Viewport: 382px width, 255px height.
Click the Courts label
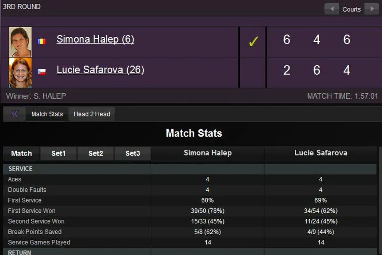(351, 9)
